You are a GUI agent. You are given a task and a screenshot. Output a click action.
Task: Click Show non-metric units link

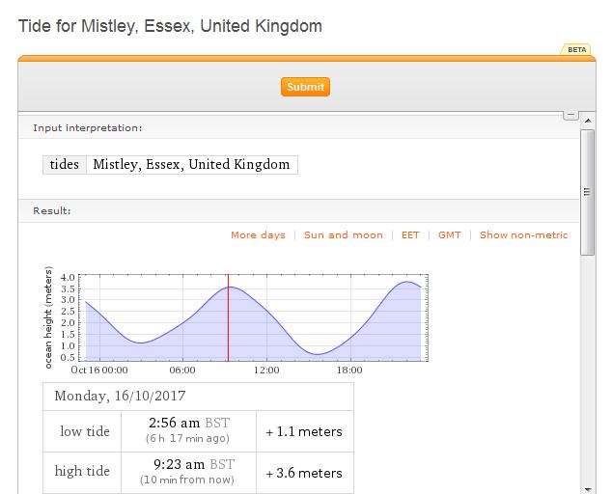523,234
